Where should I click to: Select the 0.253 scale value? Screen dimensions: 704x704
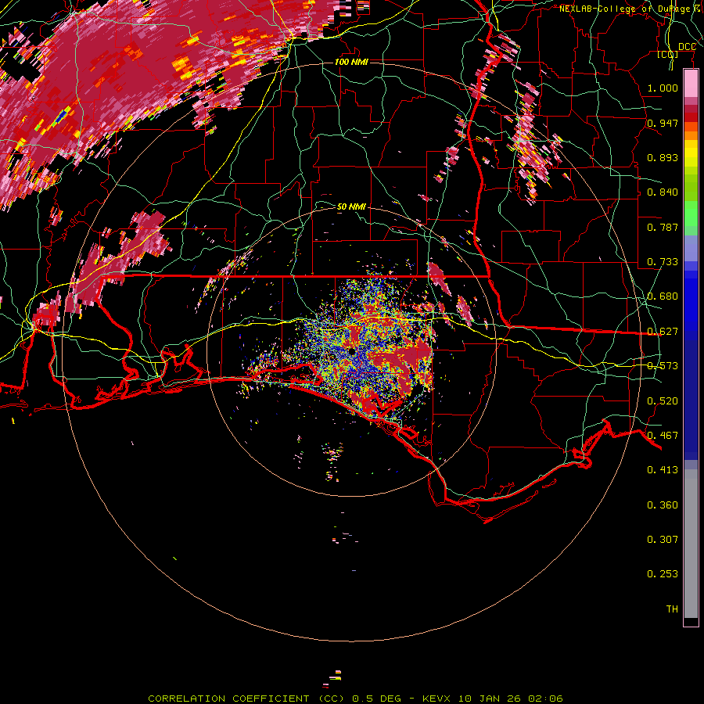pos(663,574)
